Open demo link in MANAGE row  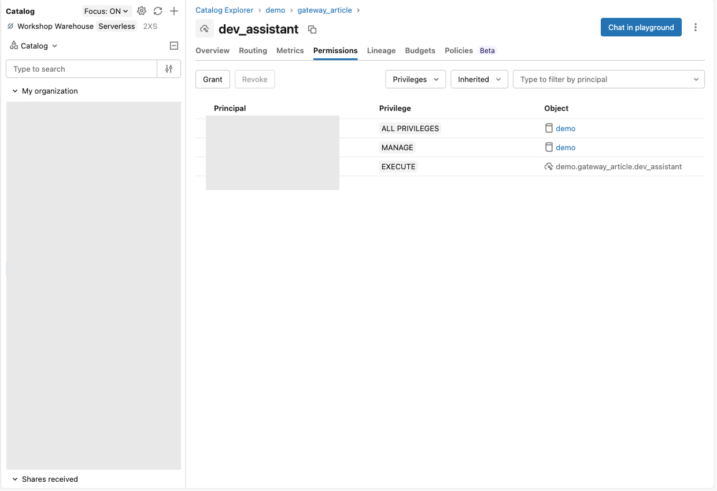coord(566,147)
